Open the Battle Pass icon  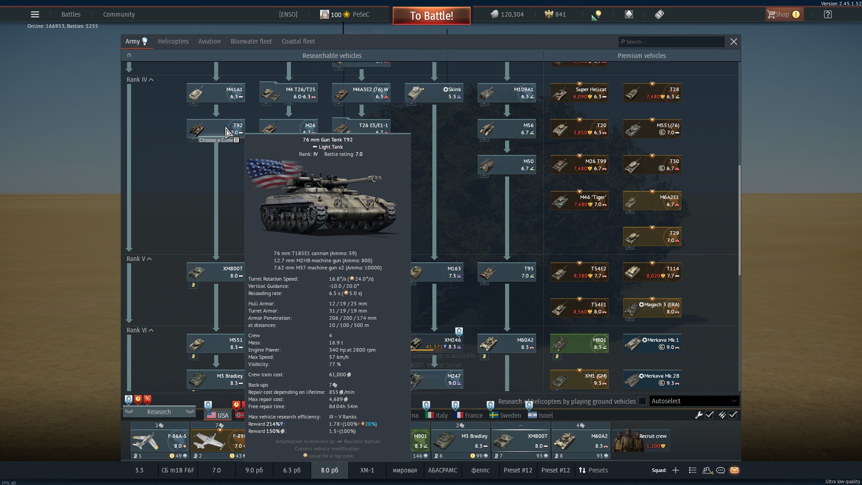point(660,14)
